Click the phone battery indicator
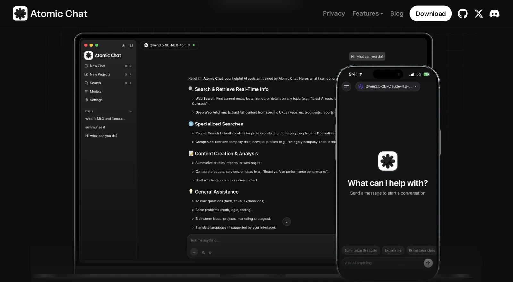 pyautogui.click(x=426, y=74)
